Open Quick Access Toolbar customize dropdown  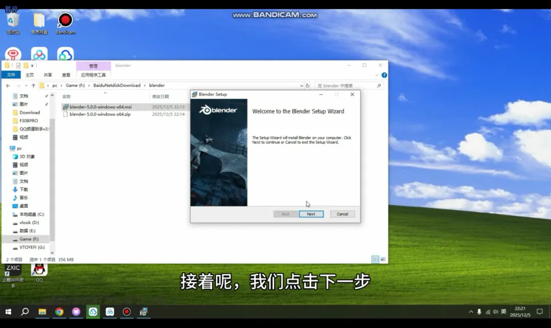pos(32,66)
